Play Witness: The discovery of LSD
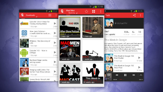Image resolution: width=163 pixels, height=92 pixels. click(x=55, y=43)
